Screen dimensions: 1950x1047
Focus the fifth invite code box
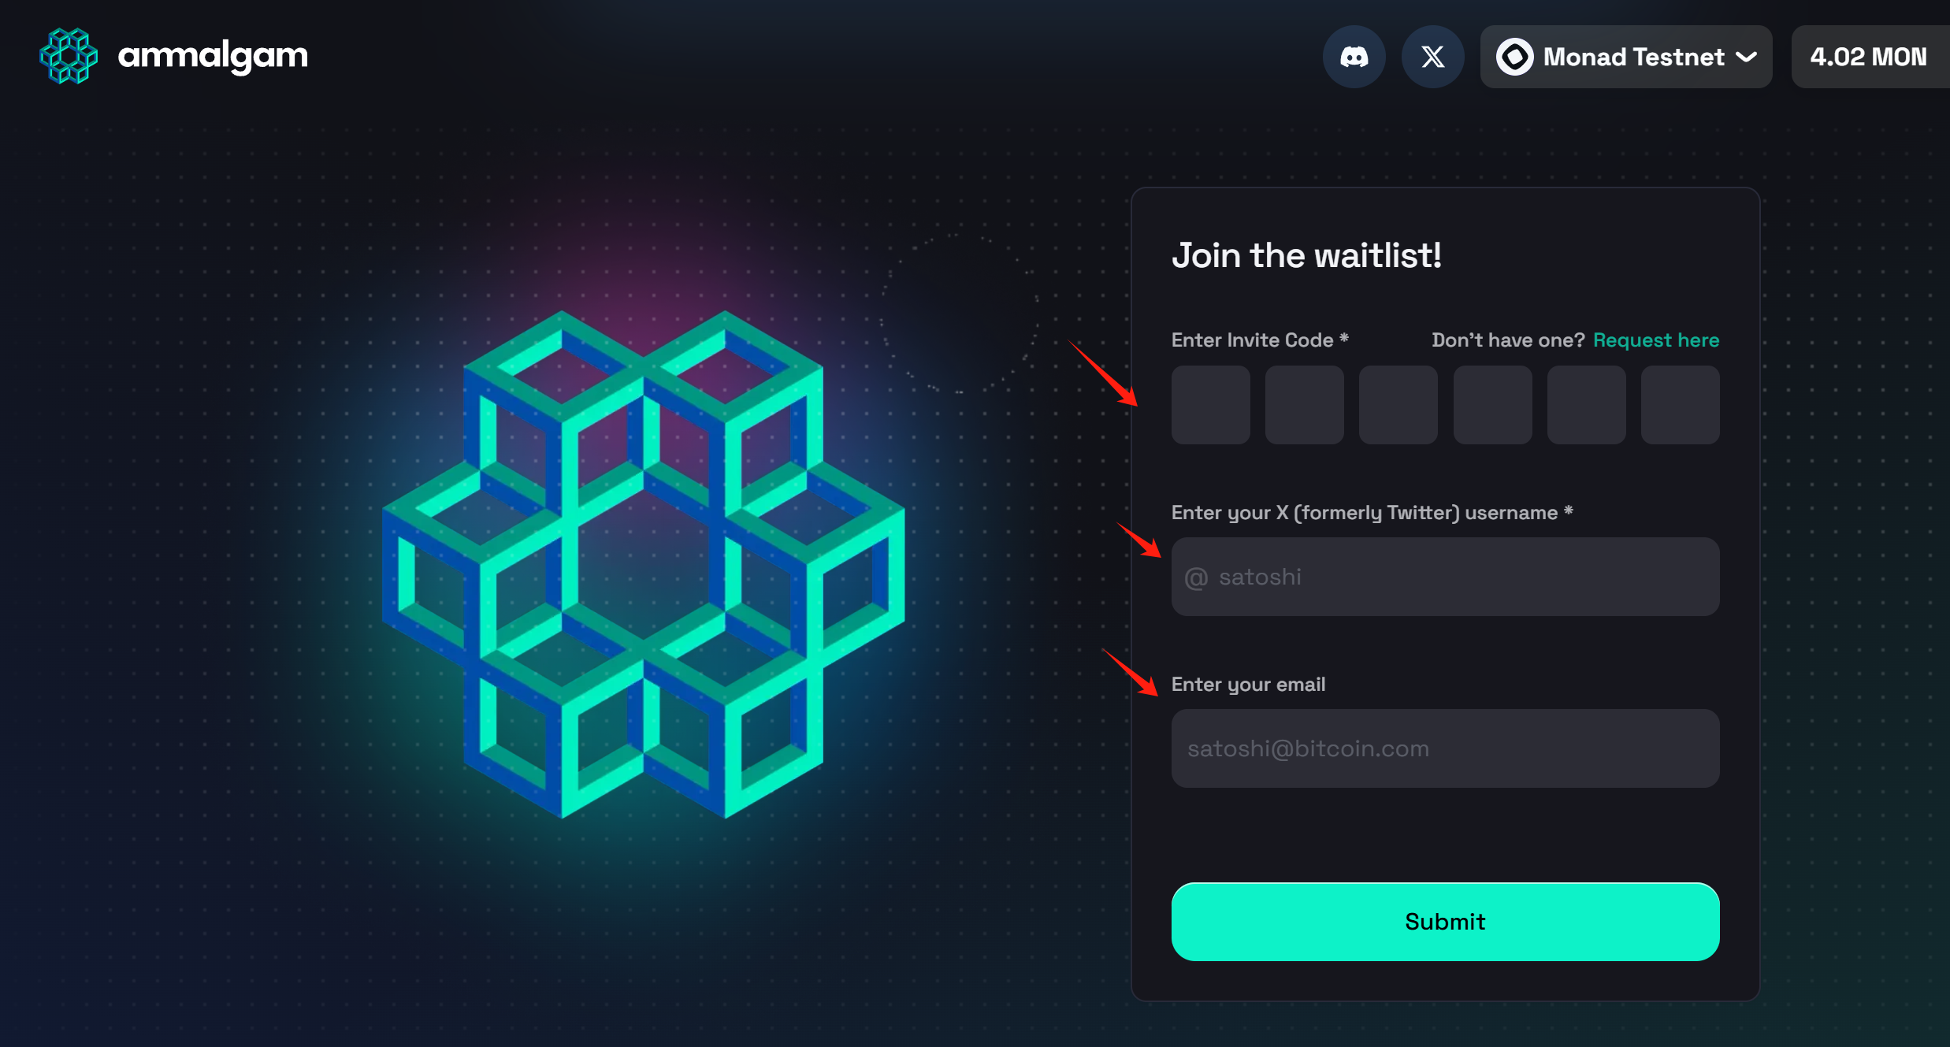point(1587,405)
